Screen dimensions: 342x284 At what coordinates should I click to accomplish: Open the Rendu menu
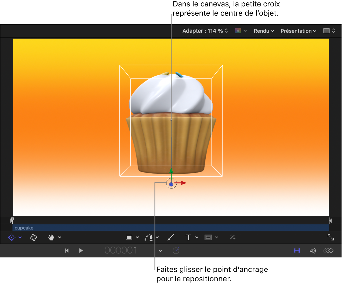(264, 31)
